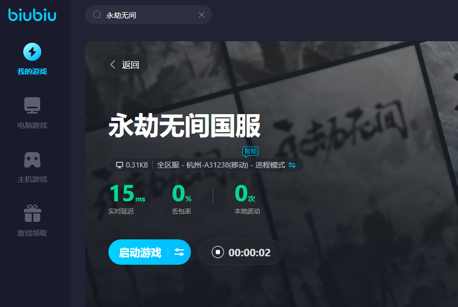458x307 pixels.
Task: Click the 返回 back text
Action: click(x=131, y=65)
